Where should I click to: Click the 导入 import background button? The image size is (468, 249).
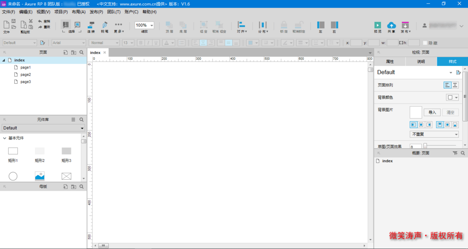(x=432, y=112)
